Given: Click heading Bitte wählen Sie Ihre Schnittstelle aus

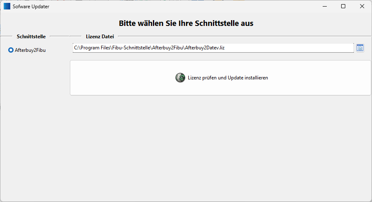Looking at the screenshot, I should (186, 23).
